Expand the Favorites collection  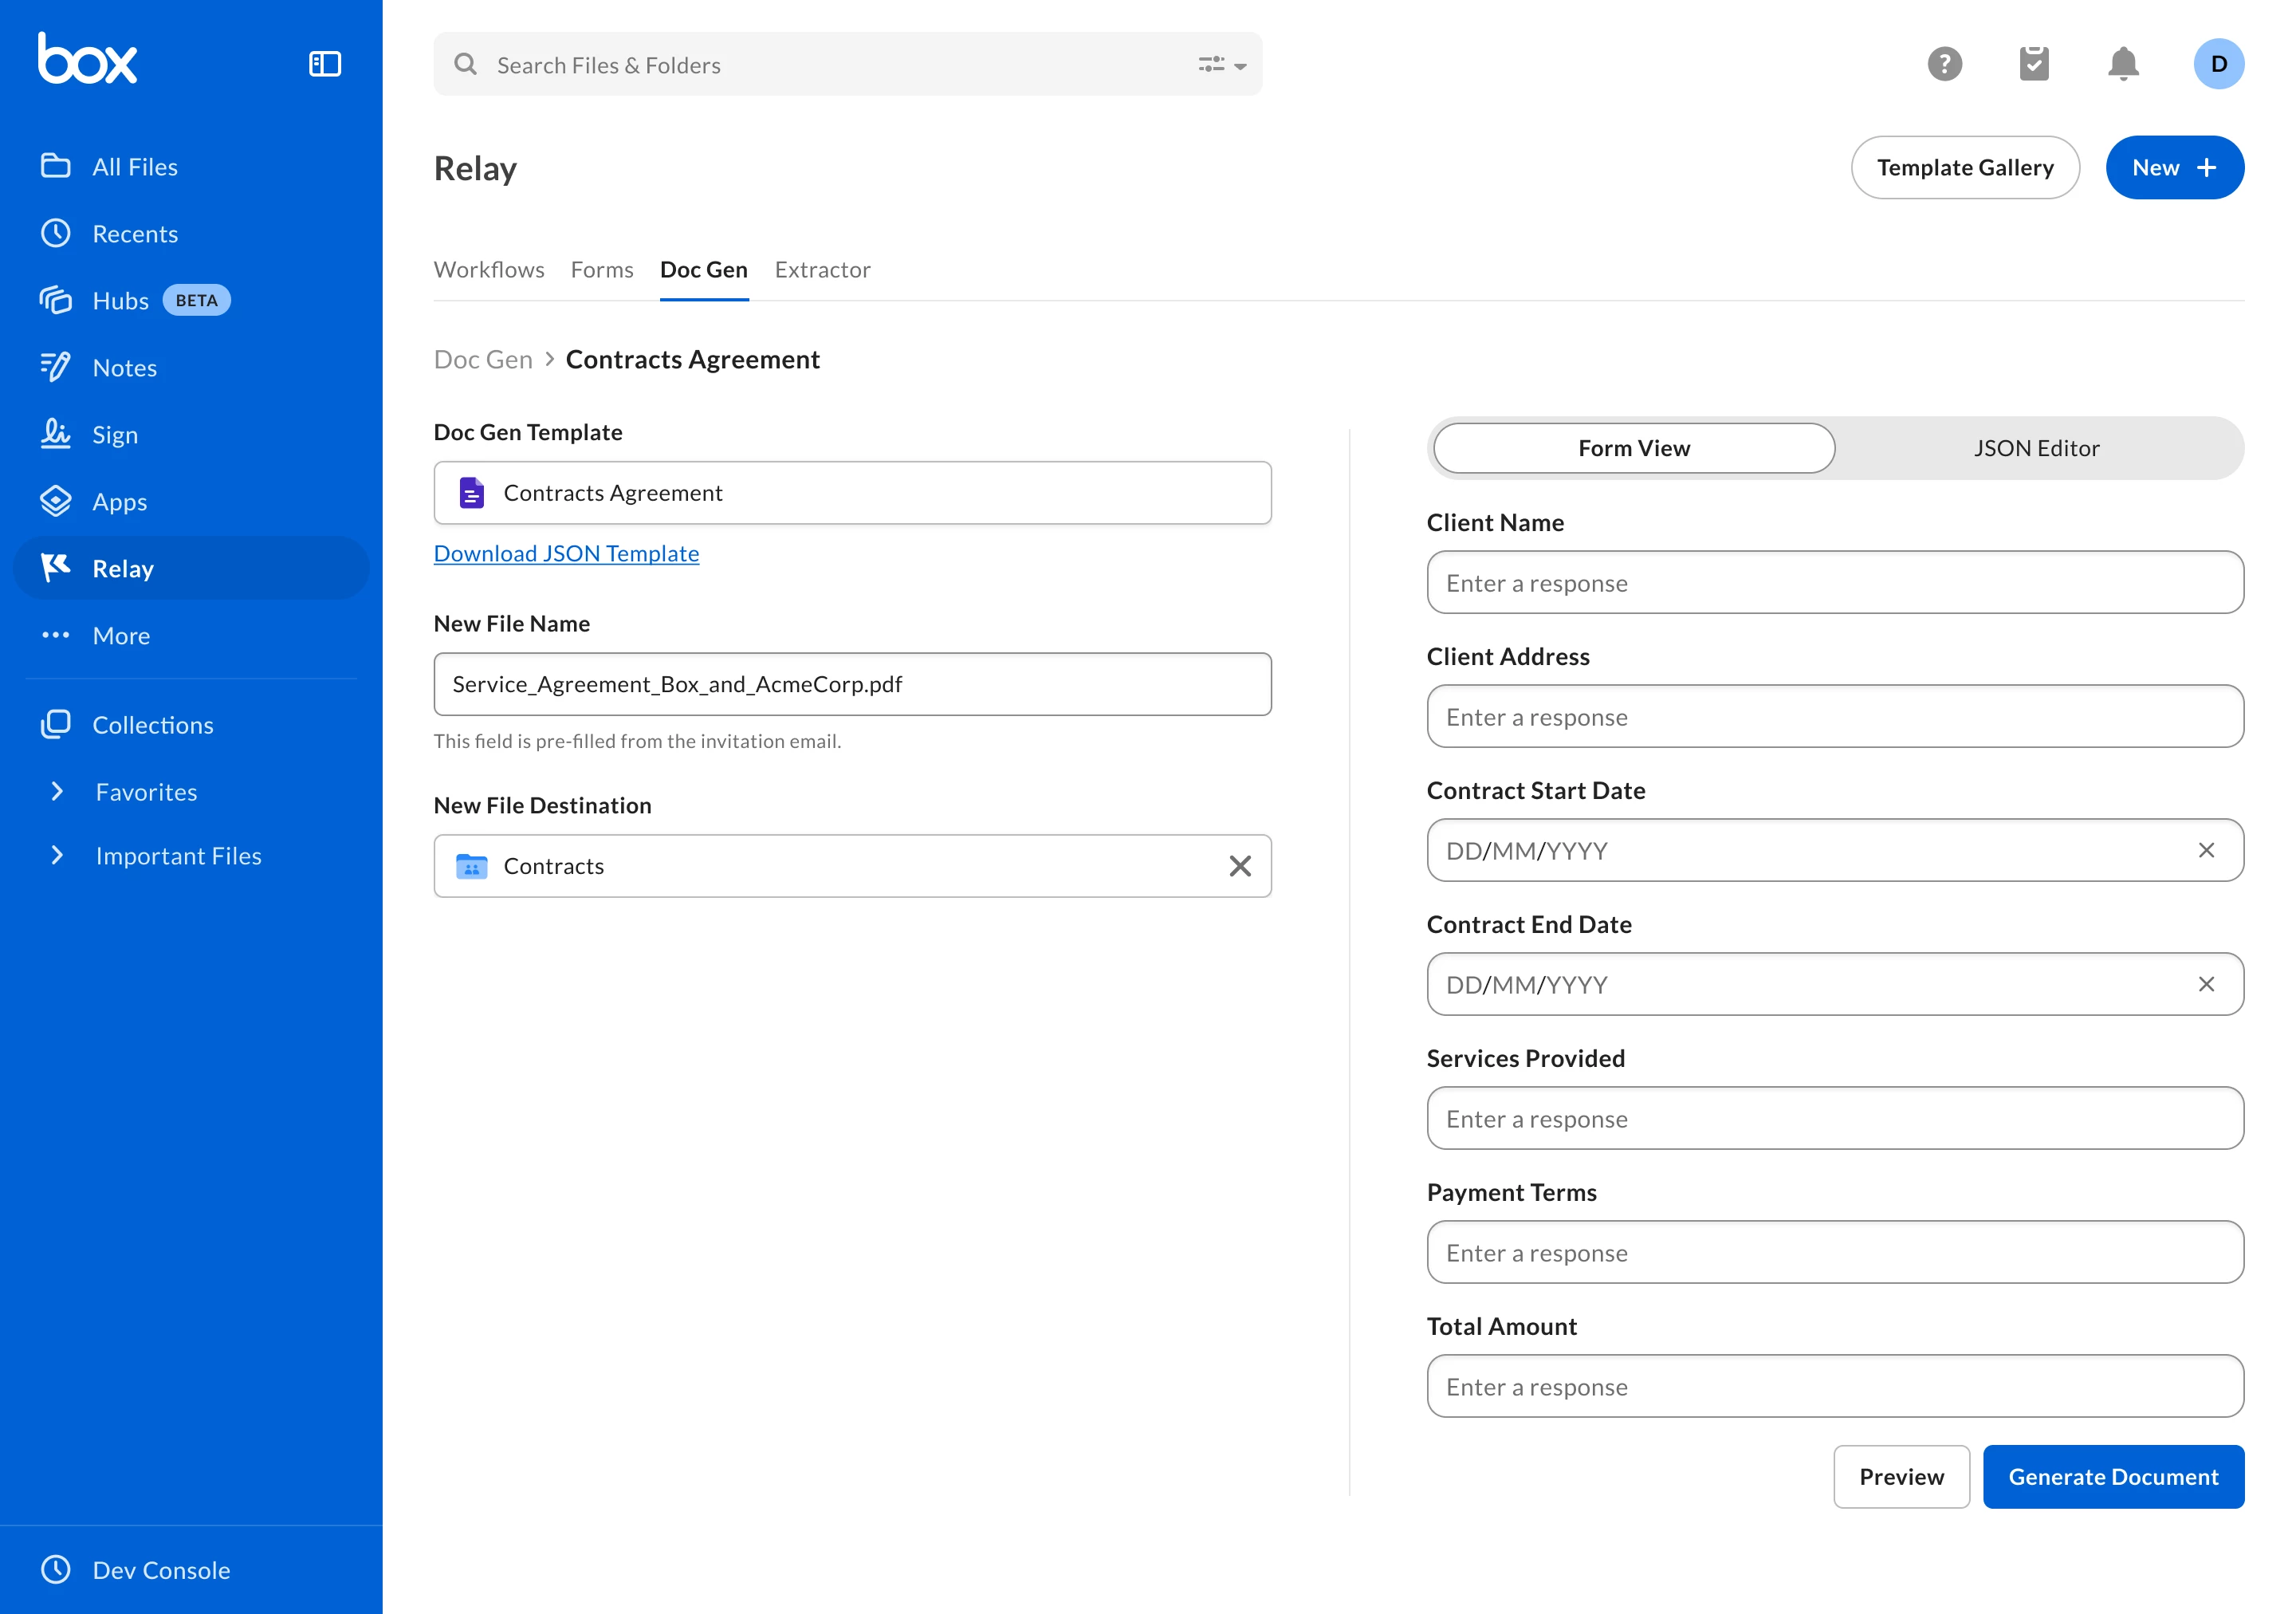click(x=57, y=792)
